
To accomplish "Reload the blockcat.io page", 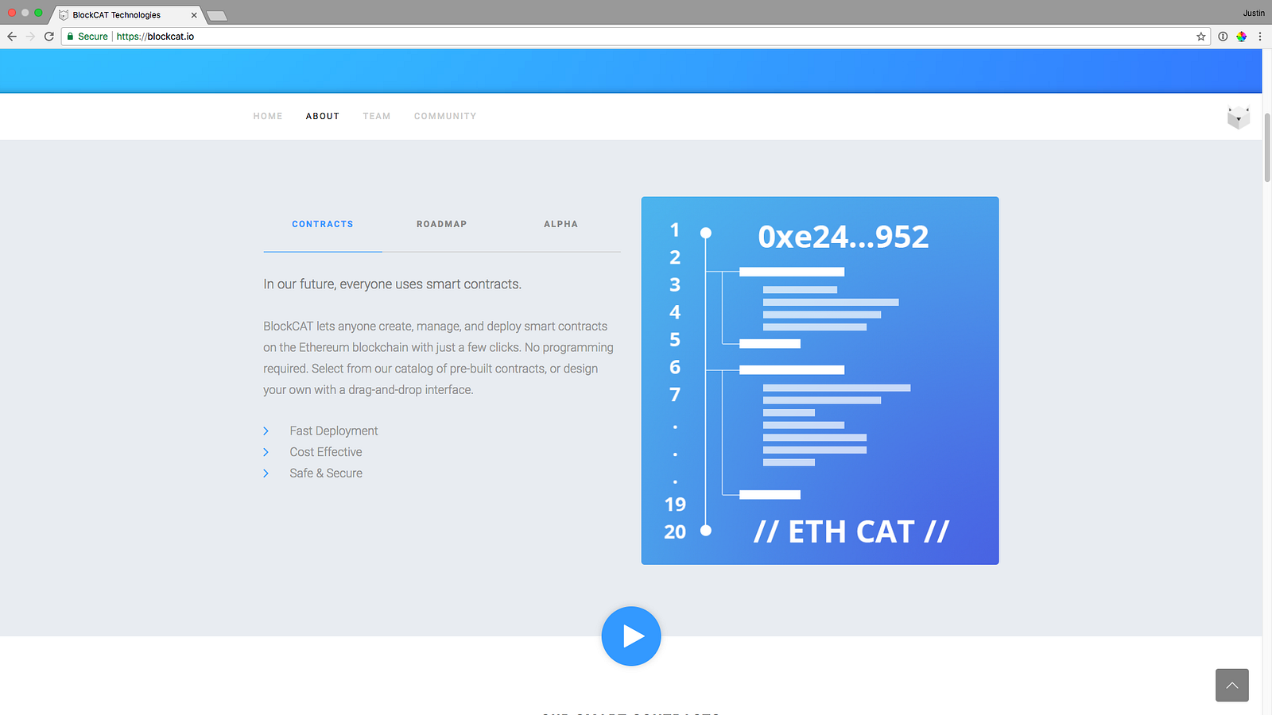I will coord(49,37).
